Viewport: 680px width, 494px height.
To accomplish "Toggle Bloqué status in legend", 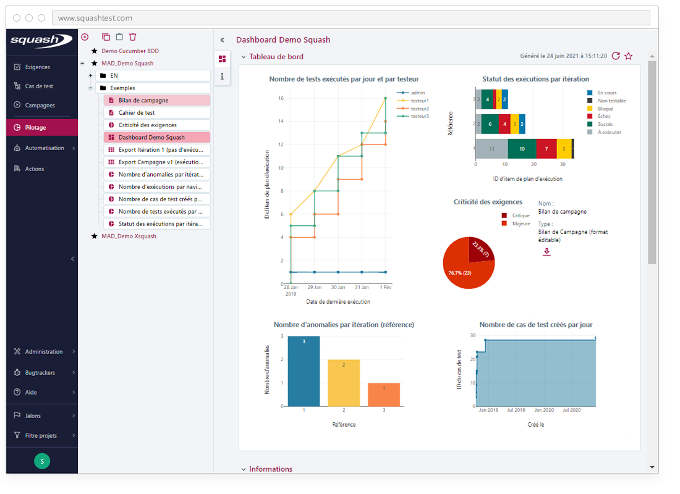I will pos(600,109).
